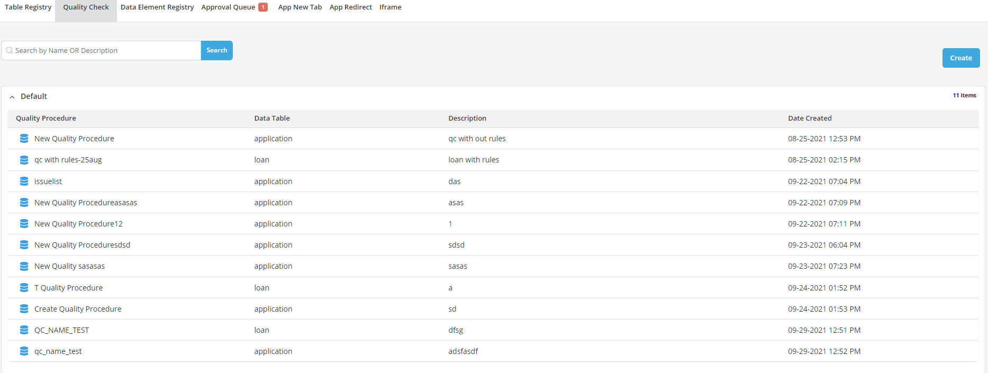Select the New Quality sasasas row
The width and height of the screenshot is (988, 373).
pyautogui.click(x=69, y=266)
